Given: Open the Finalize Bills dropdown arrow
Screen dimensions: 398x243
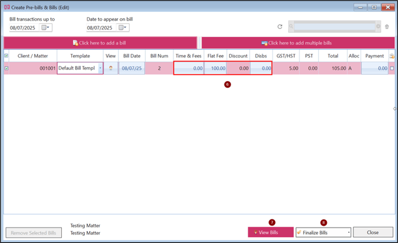Looking at the screenshot, I should pos(349,232).
